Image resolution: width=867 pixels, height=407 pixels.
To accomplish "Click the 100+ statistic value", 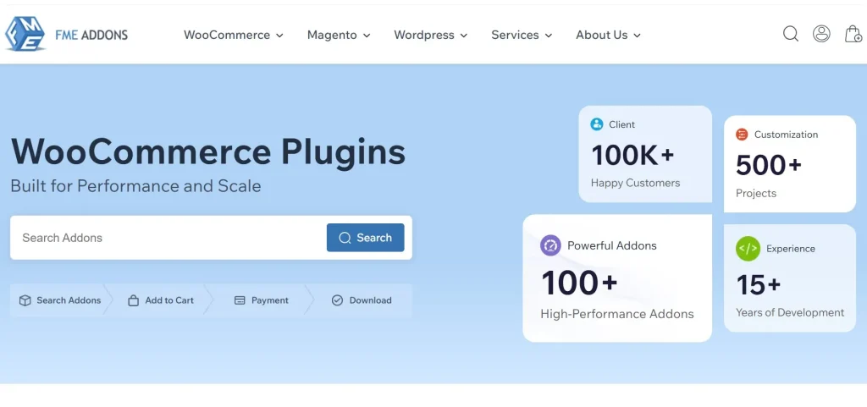I will pyautogui.click(x=579, y=283).
